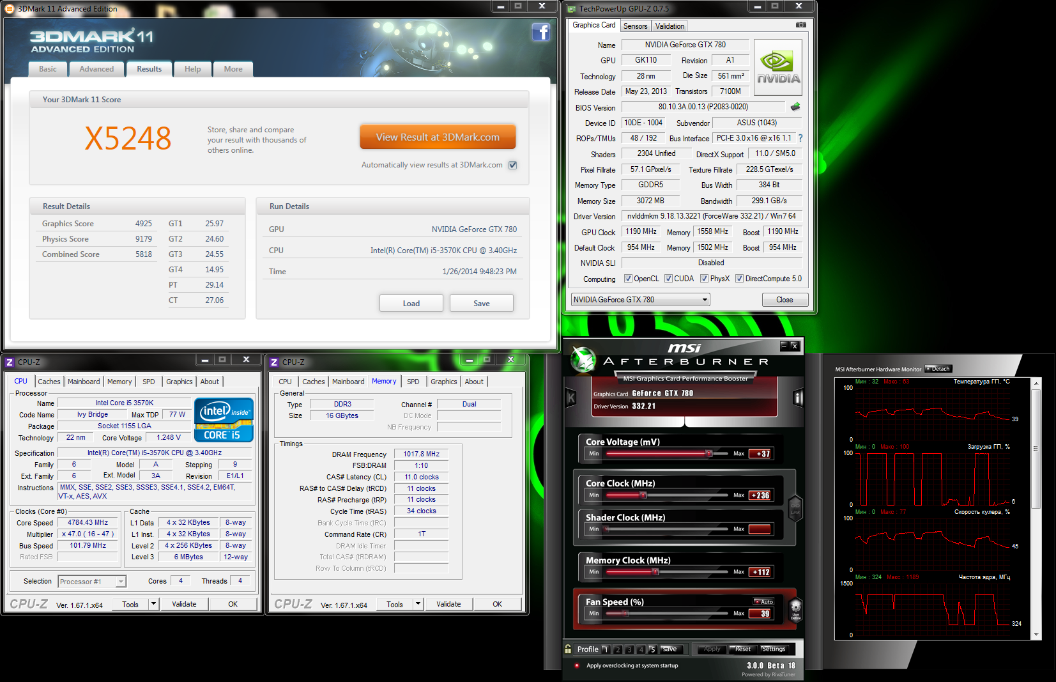Click the User Define fan gear icon
1056x682 pixels.
(795, 609)
